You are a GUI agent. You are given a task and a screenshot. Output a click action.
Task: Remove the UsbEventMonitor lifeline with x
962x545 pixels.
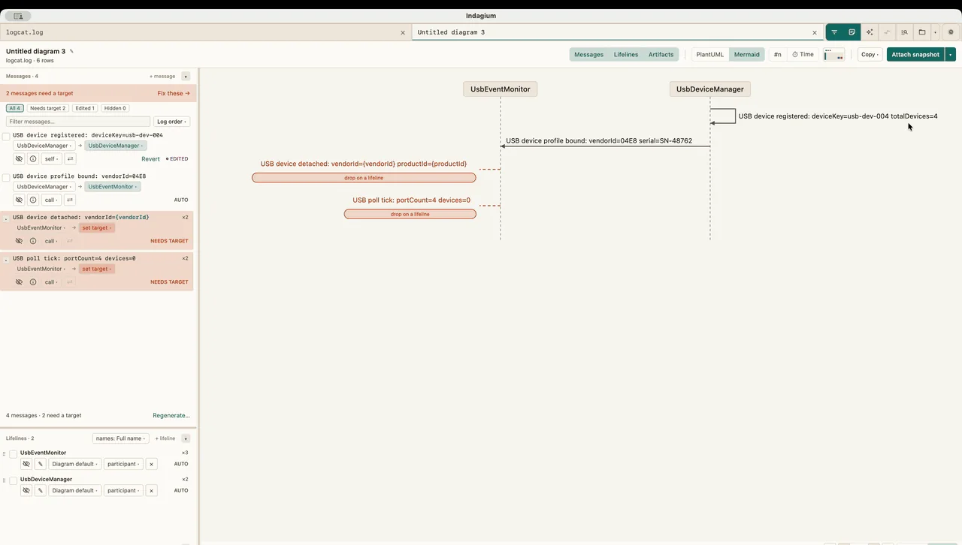coord(151,464)
